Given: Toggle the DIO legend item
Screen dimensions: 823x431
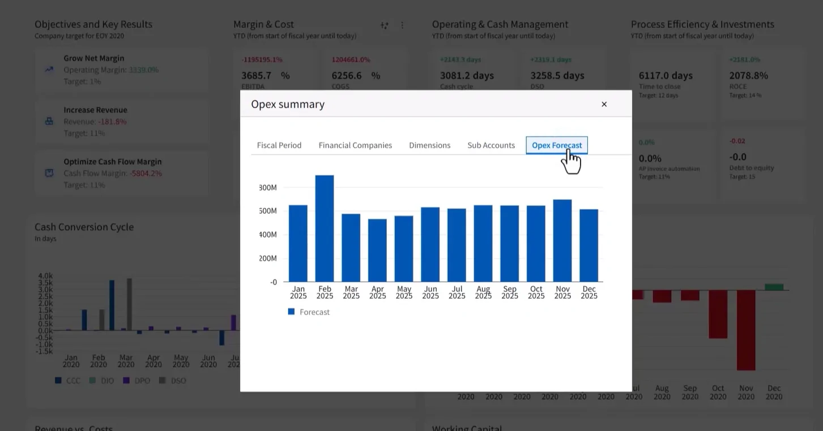Looking at the screenshot, I should [x=101, y=381].
